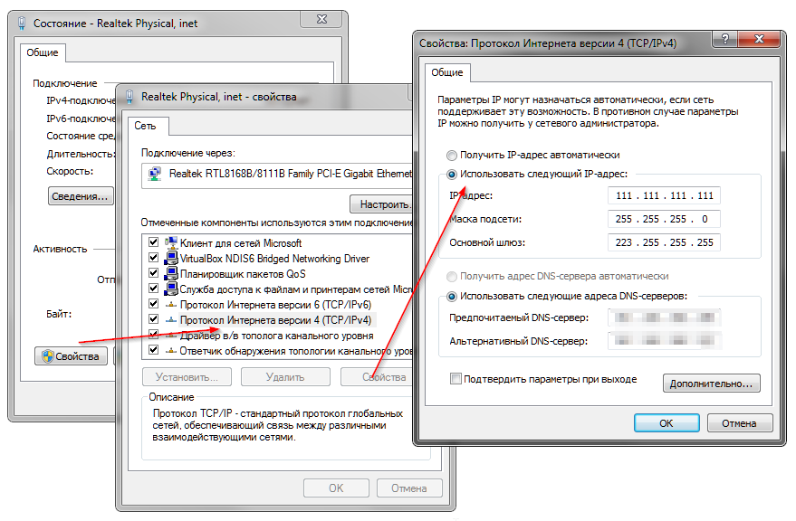Open the 'Общие' tab in TCP/IPv4 window

point(447,72)
